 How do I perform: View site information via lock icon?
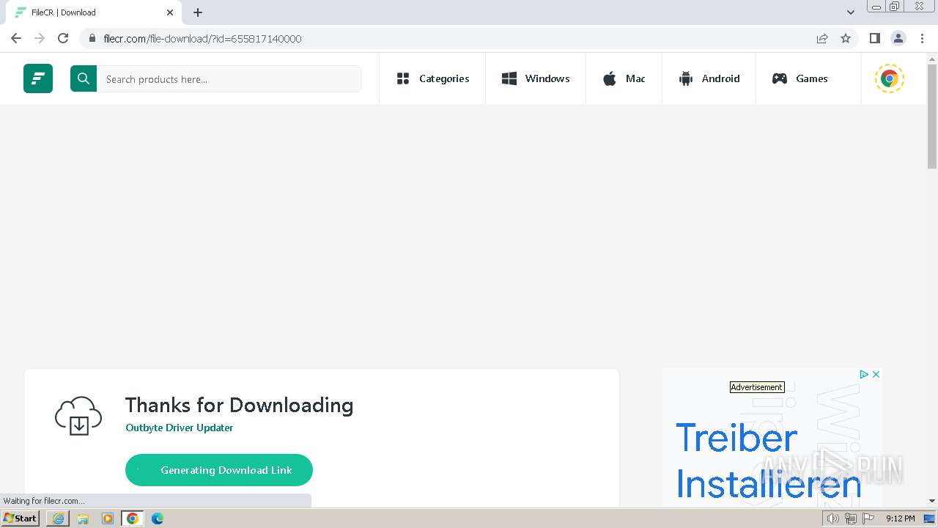[92, 38]
